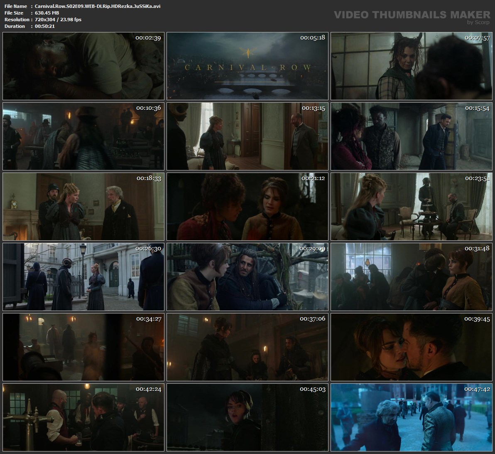Click the file size value 630.45 MB
This screenshot has height=454, width=495.
coord(47,12)
